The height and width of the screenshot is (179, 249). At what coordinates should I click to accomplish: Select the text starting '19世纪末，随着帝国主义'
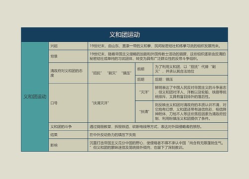[x=158, y=56]
